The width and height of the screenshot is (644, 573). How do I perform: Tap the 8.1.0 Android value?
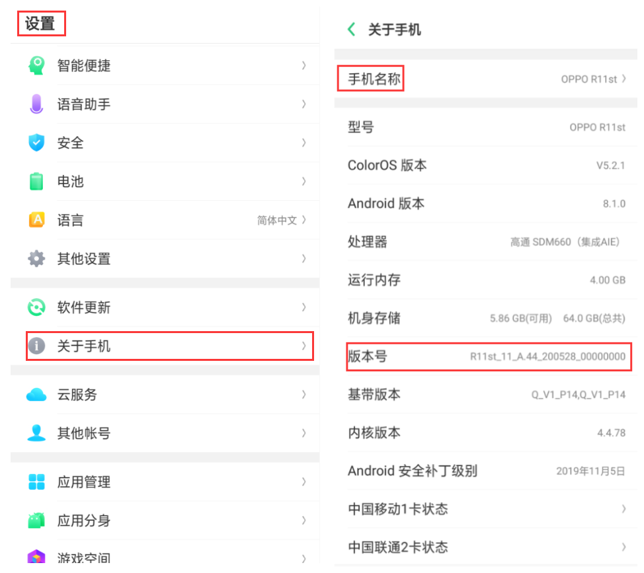[614, 204]
